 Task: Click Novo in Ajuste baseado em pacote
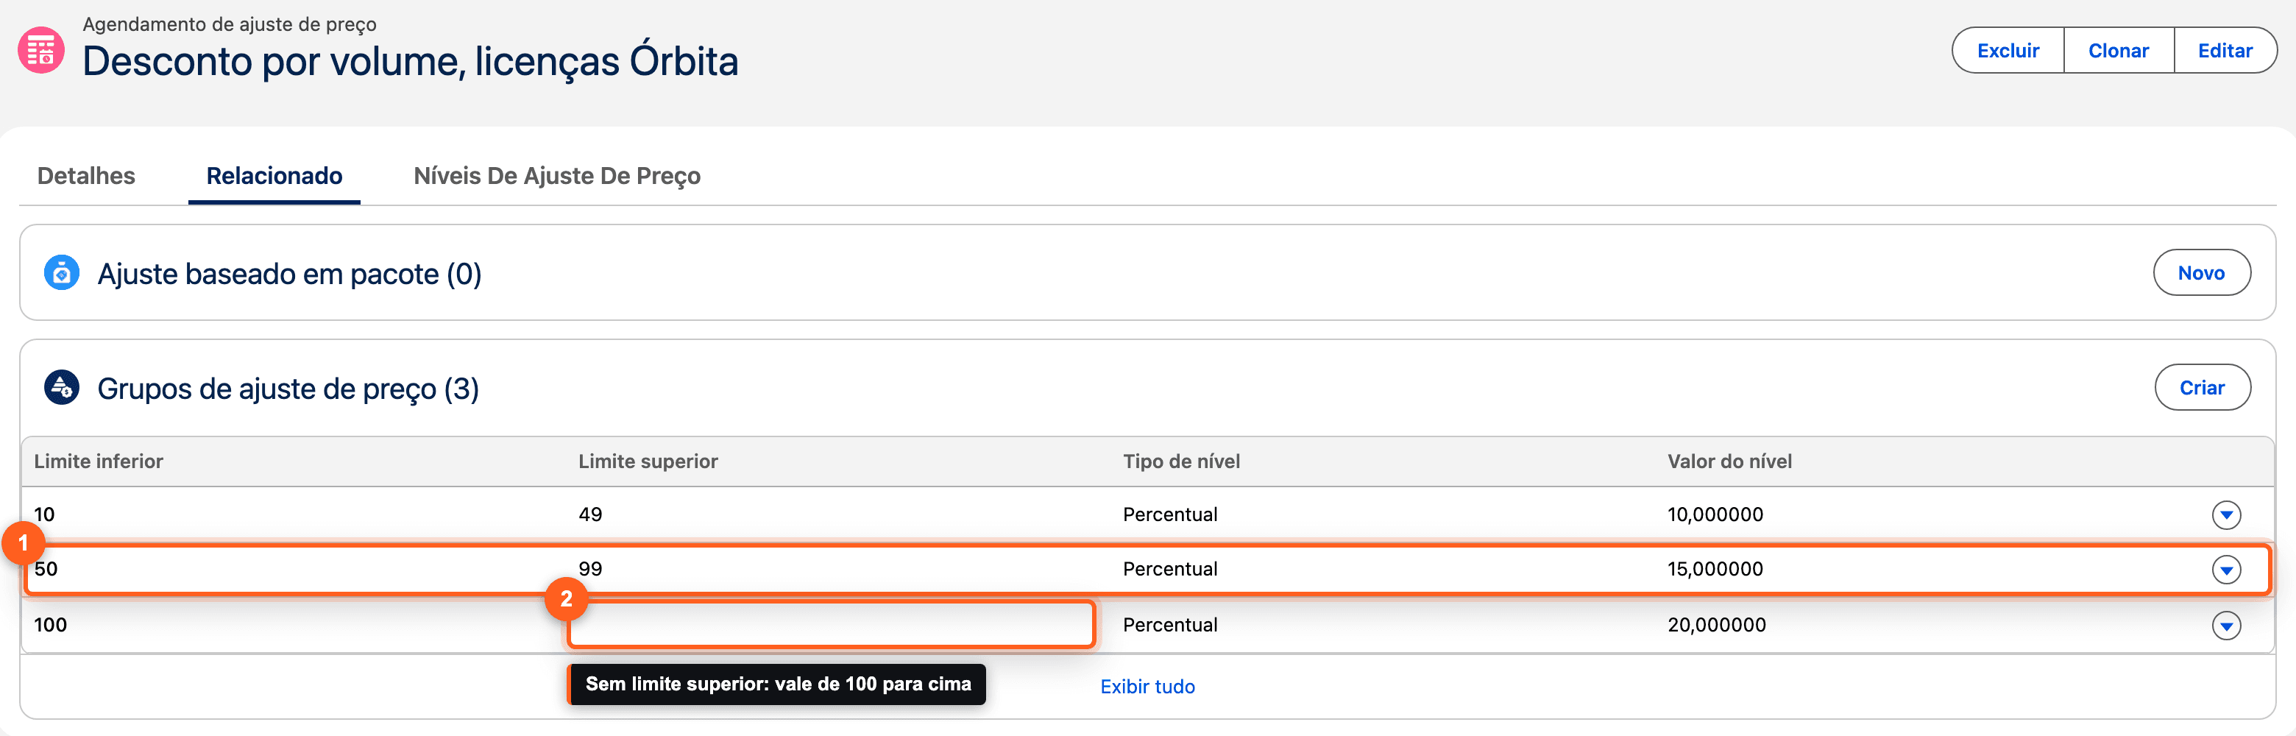click(x=2200, y=272)
